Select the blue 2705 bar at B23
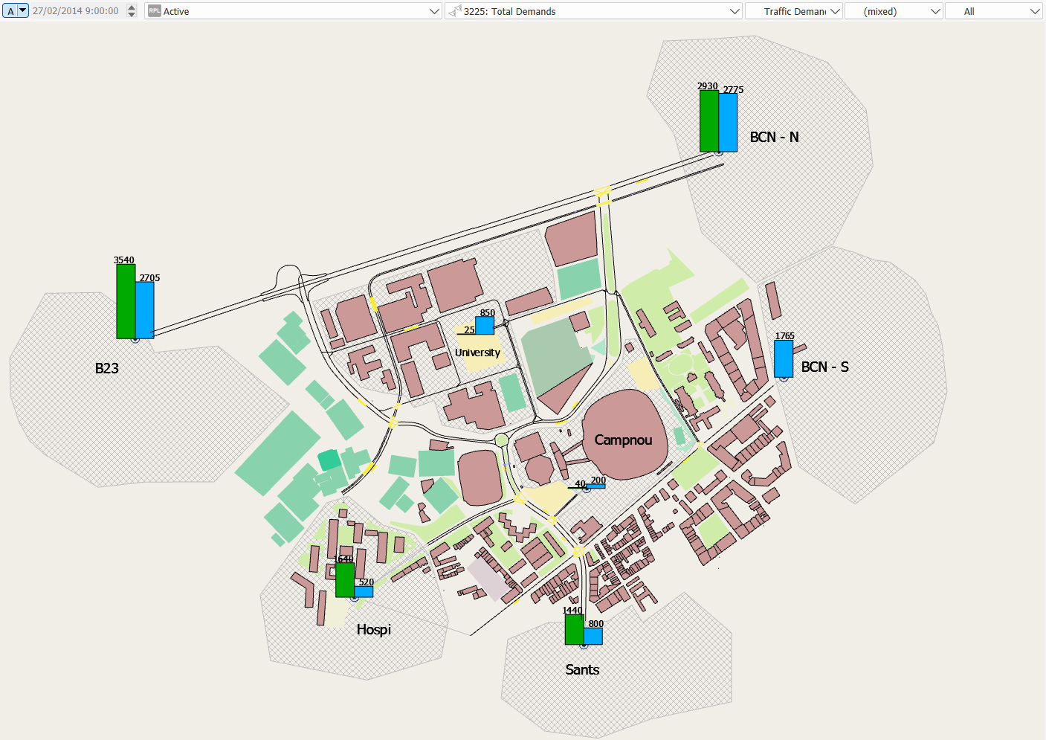The height and width of the screenshot is (740, 1046). (145, 310)
